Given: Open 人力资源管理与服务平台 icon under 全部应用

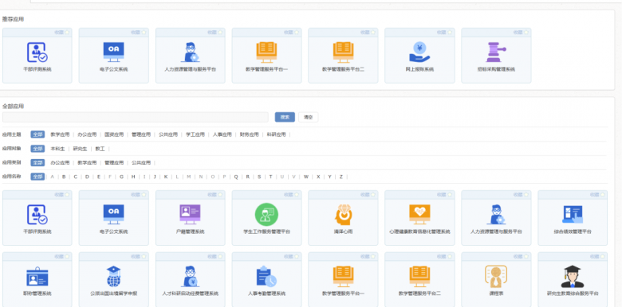Looking at the screenshot, I should tap(496, 215).
